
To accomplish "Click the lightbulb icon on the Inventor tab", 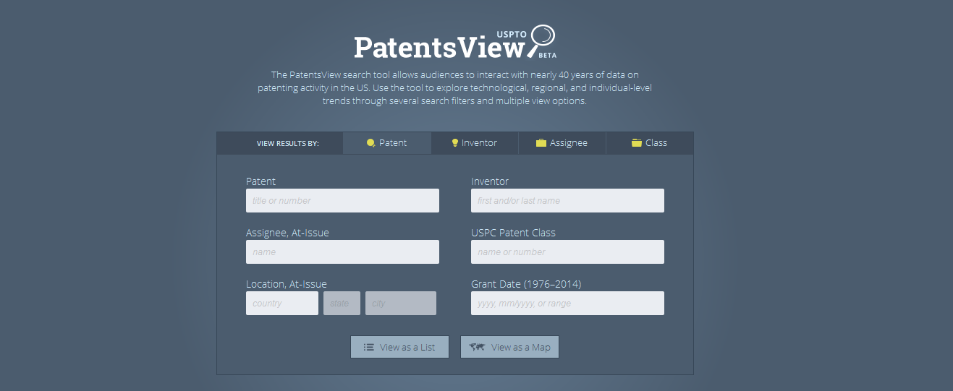I will (x=455, y=143).
